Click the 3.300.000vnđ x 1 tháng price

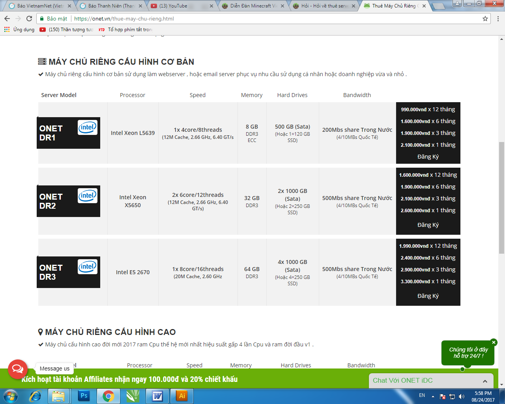428,281
